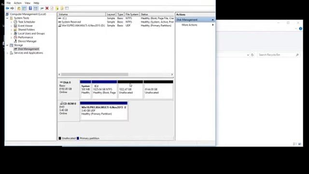The image size is (309, 174).
Task: Click the Disk 0 label box
Action: [x=69, y=89]
